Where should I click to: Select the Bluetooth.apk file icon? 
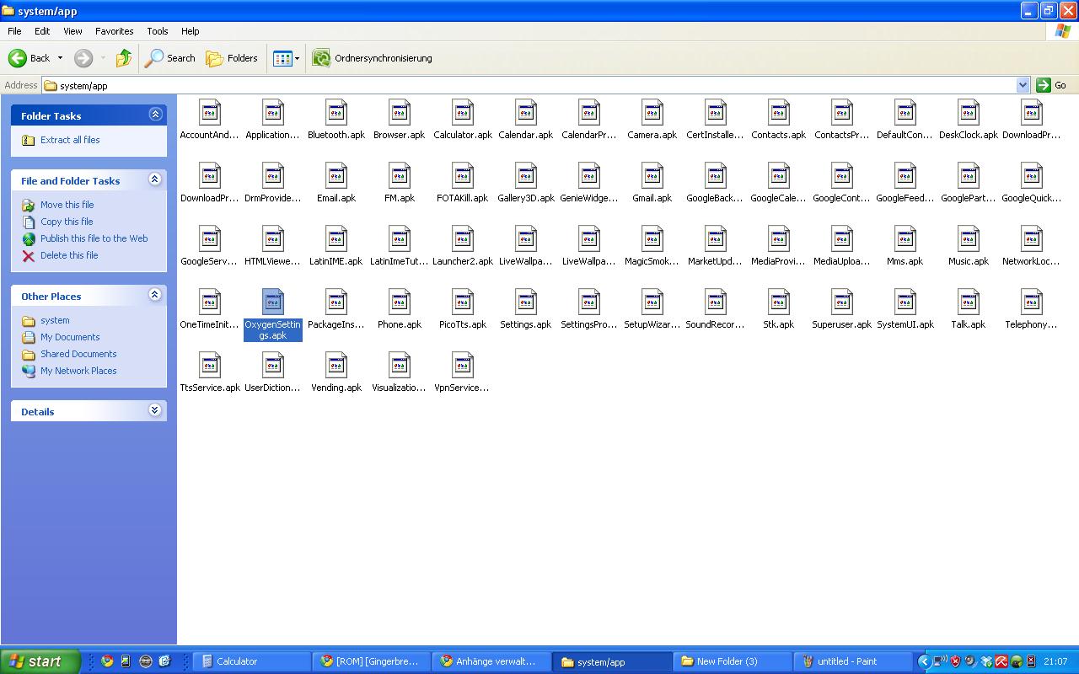[336, 113]
